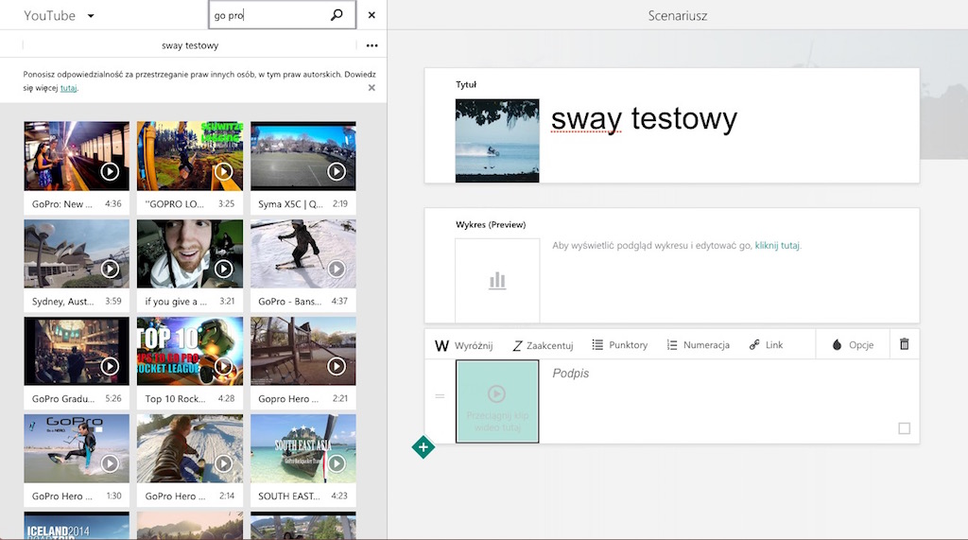Apply Wyróżnij emphasis formatting
The width and height of the screenshot is (968, 540).
point(463,345)
